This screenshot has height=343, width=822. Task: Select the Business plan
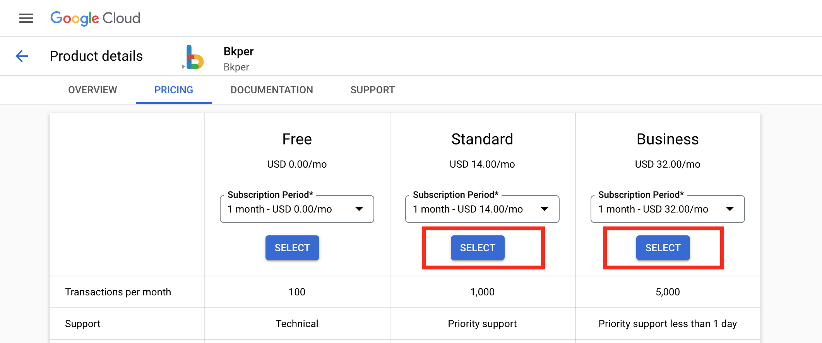pos(663,248)
